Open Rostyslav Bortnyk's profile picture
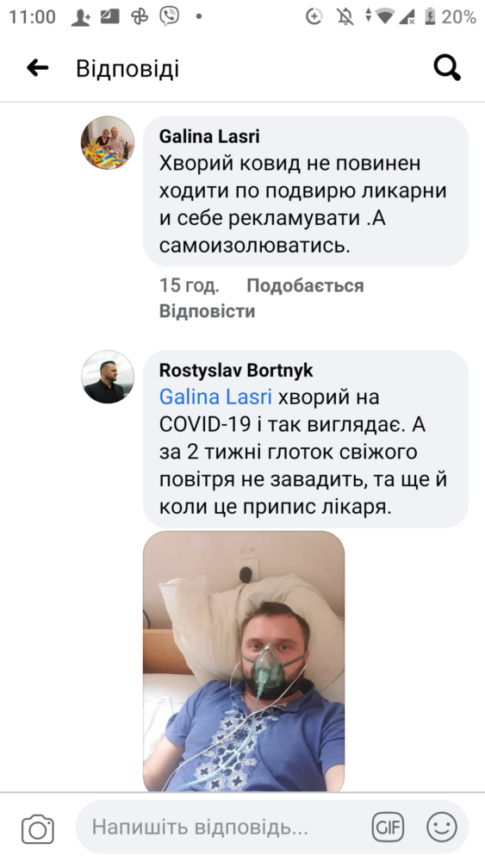This screenshot has height=862, width=485. (x=108, y=378)
